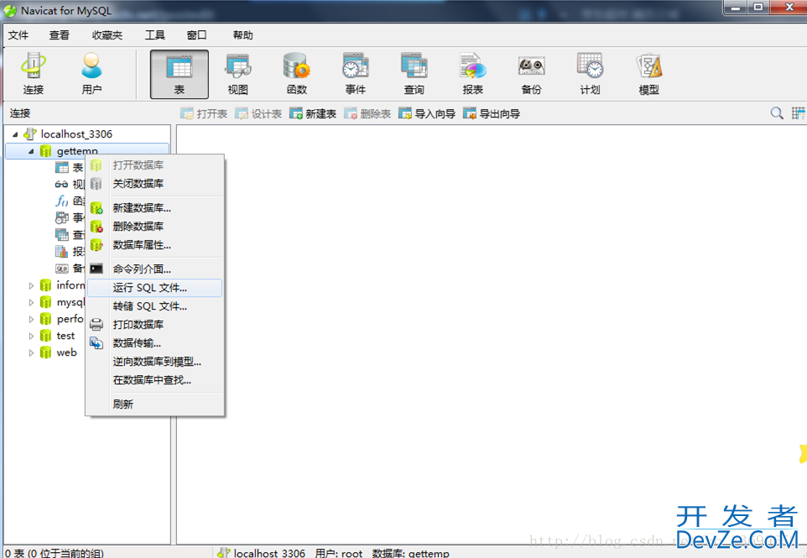This screenshot has height=558, width=807.
Task: Click the view-mode grid icon at toolbar right
Action: click(798, 113)
